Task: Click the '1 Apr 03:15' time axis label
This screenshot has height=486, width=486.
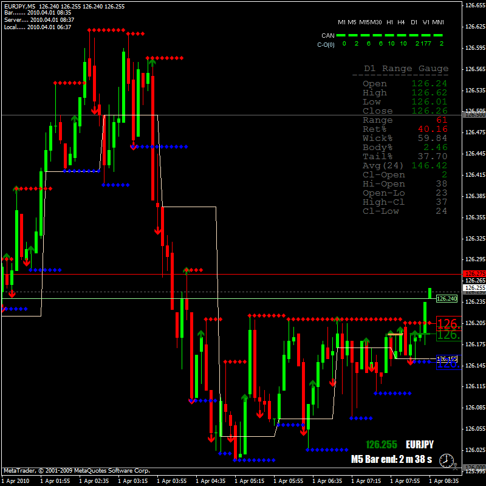Action: coord(133,481)
